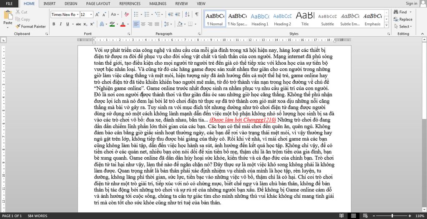Increase font size with Grow Font

(97, 15)
